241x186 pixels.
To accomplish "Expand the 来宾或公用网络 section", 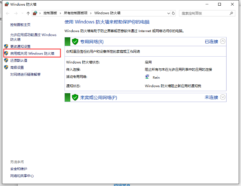I will [x=223, y=97].
